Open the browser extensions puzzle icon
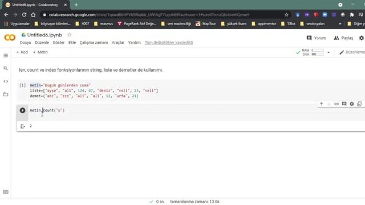The width and height of the screenshot is (365, 205). 352,15
